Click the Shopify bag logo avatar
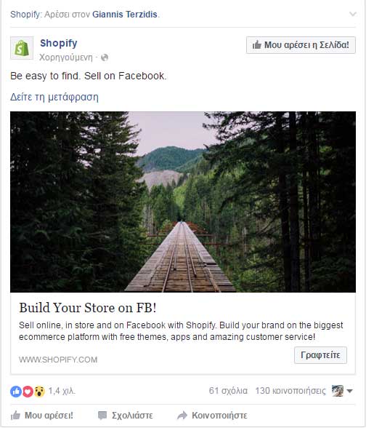This screenshot has height=428, width=374. [22, 48]
